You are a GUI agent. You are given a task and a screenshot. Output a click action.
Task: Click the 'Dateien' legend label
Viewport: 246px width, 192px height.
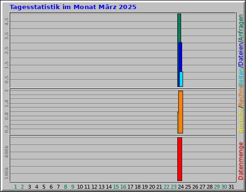(241, 55)
